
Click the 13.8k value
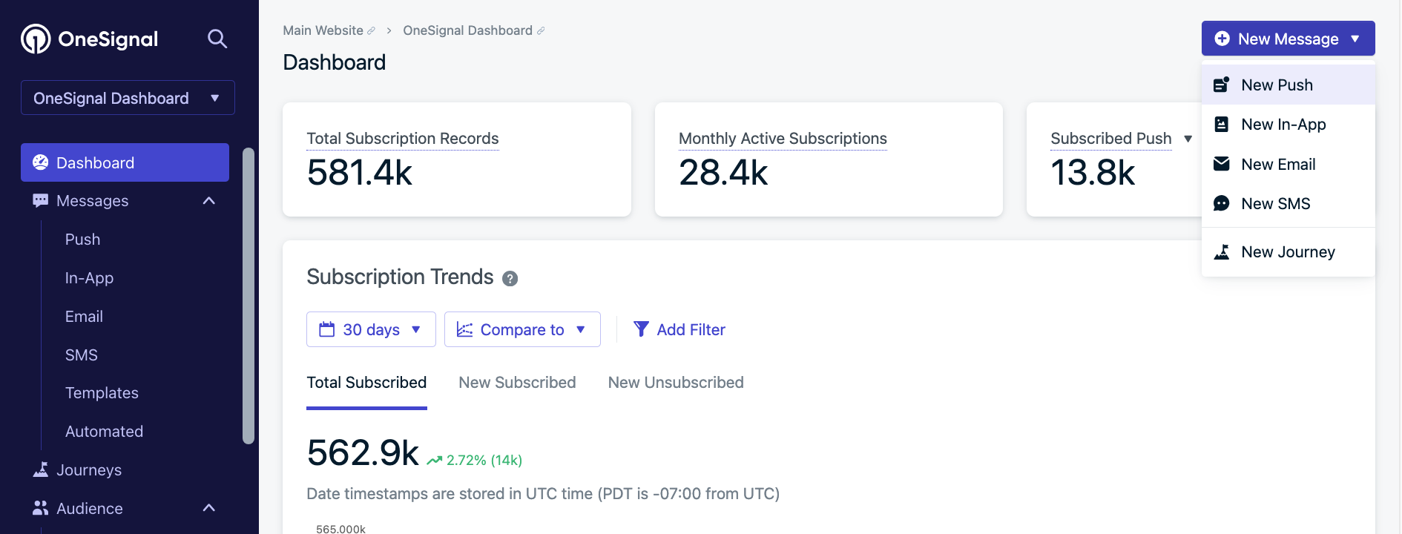[1093, 173]
